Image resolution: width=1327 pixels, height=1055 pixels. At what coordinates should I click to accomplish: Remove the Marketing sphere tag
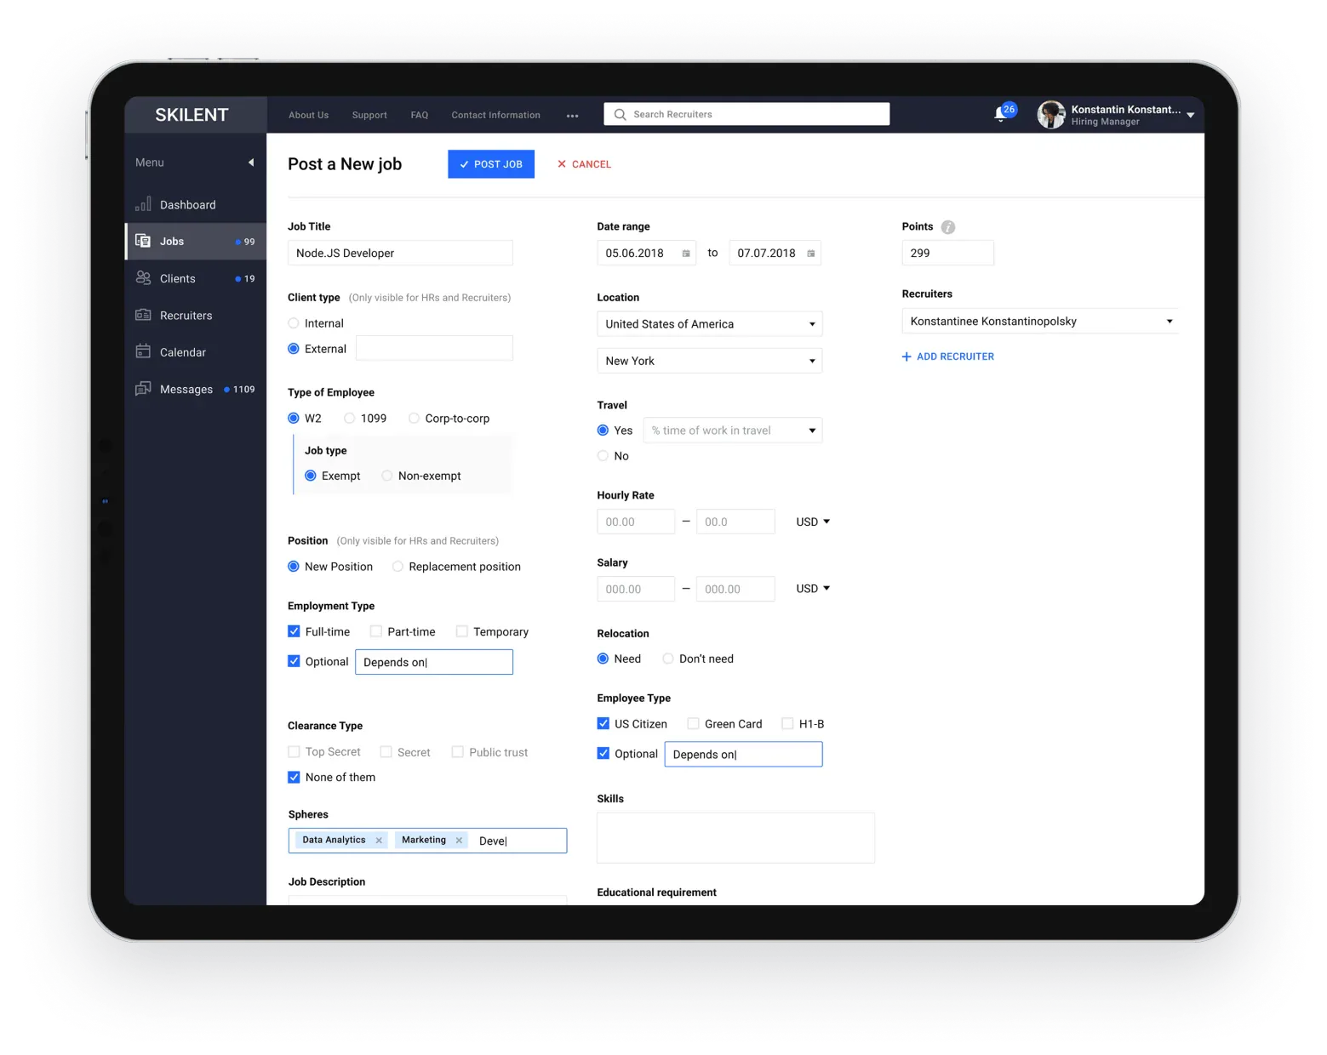[x=459, y=841]
